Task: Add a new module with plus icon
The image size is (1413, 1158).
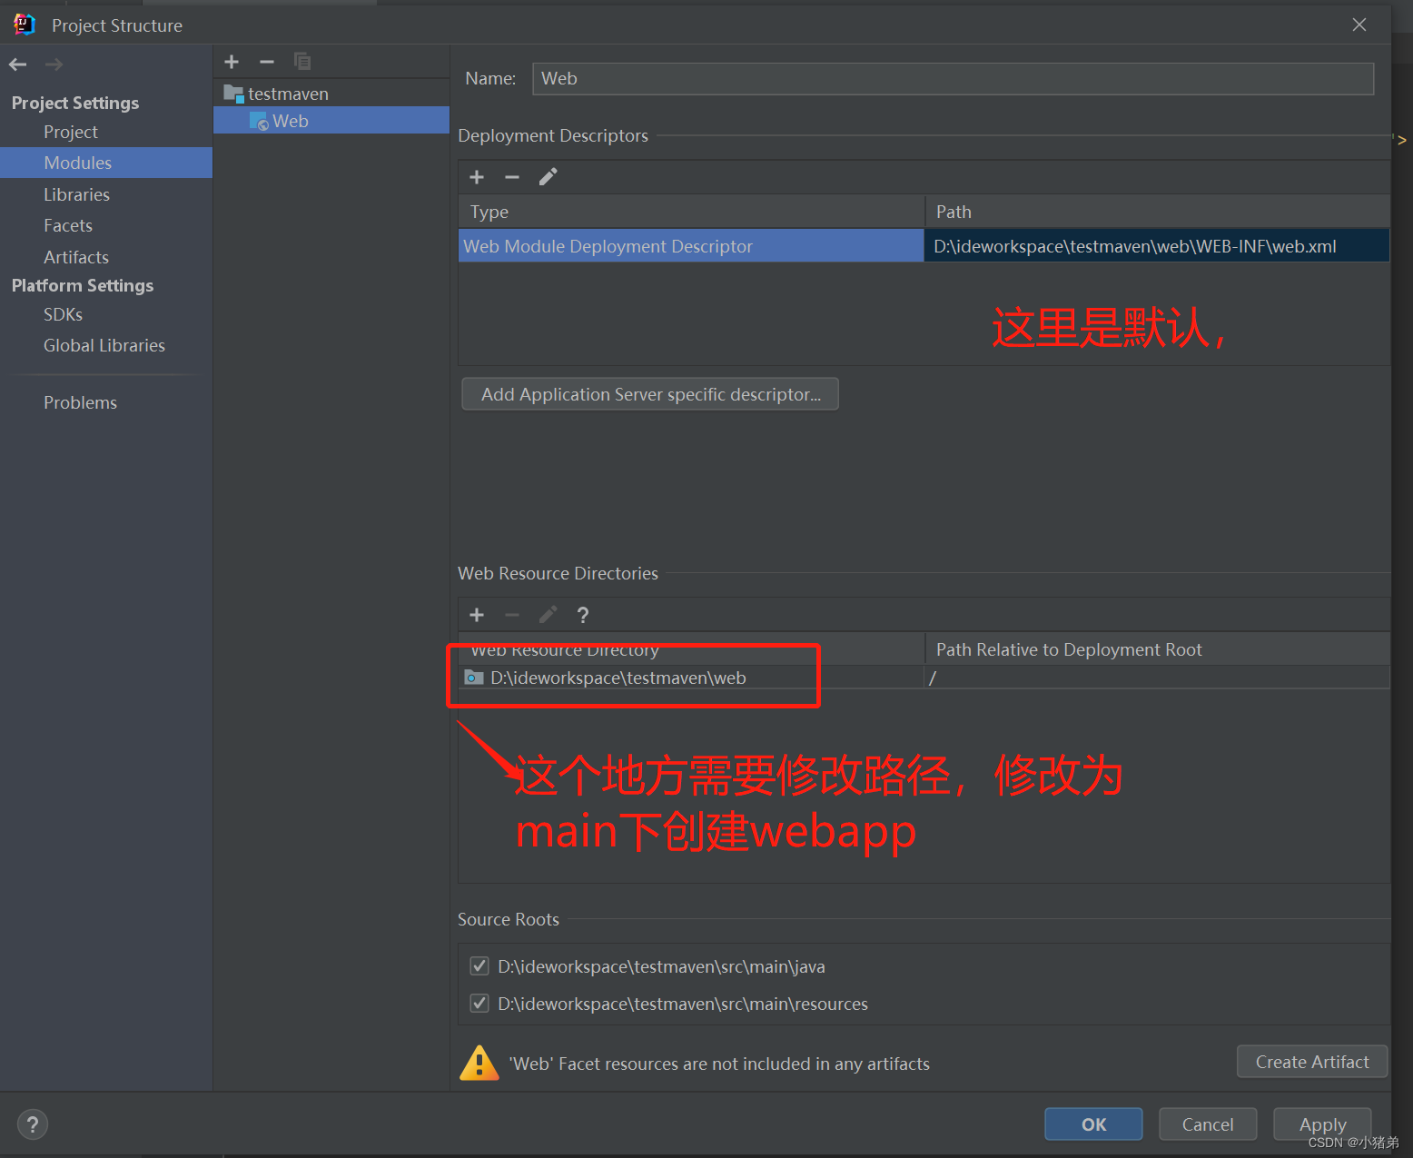Action: tap(232, 62)
